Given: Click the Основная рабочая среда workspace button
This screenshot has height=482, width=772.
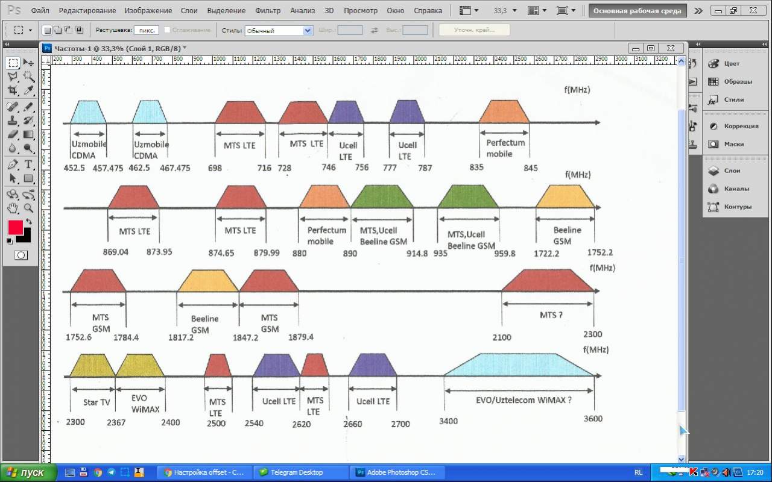Looking at the screenshot, I should coord(637,11).
